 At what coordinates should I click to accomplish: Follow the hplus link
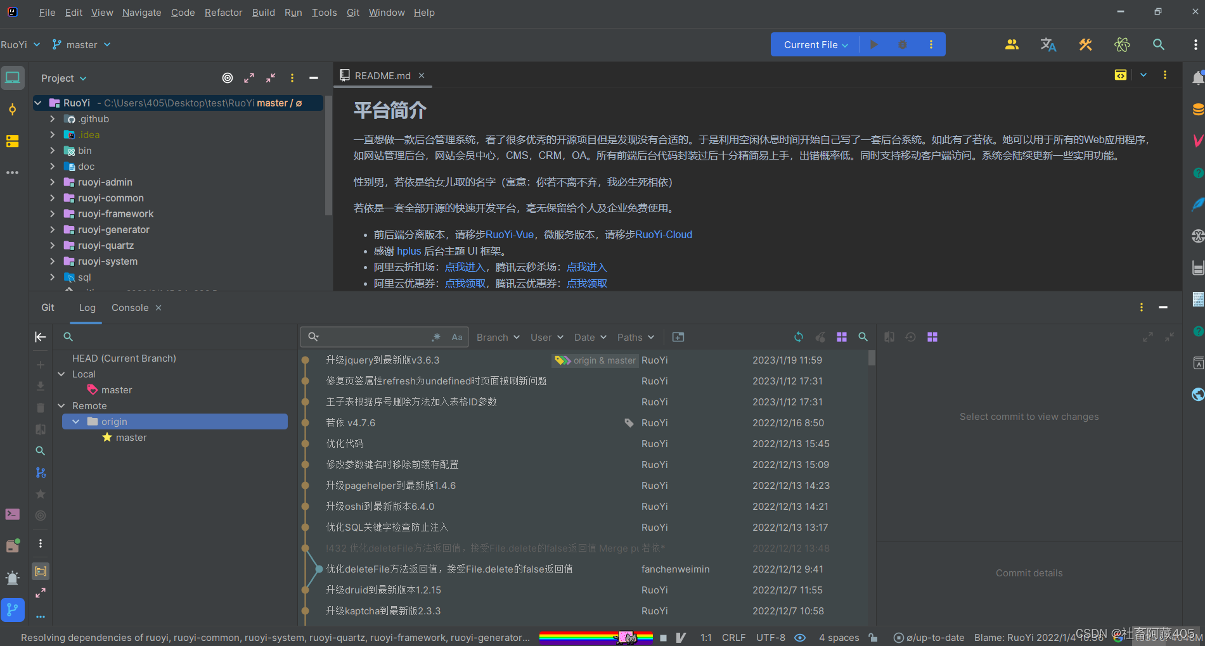pyautogui.click(x=409, y=251)
